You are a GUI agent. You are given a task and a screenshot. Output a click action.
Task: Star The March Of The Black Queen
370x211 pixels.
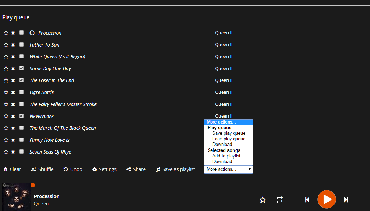pos(6,128)
